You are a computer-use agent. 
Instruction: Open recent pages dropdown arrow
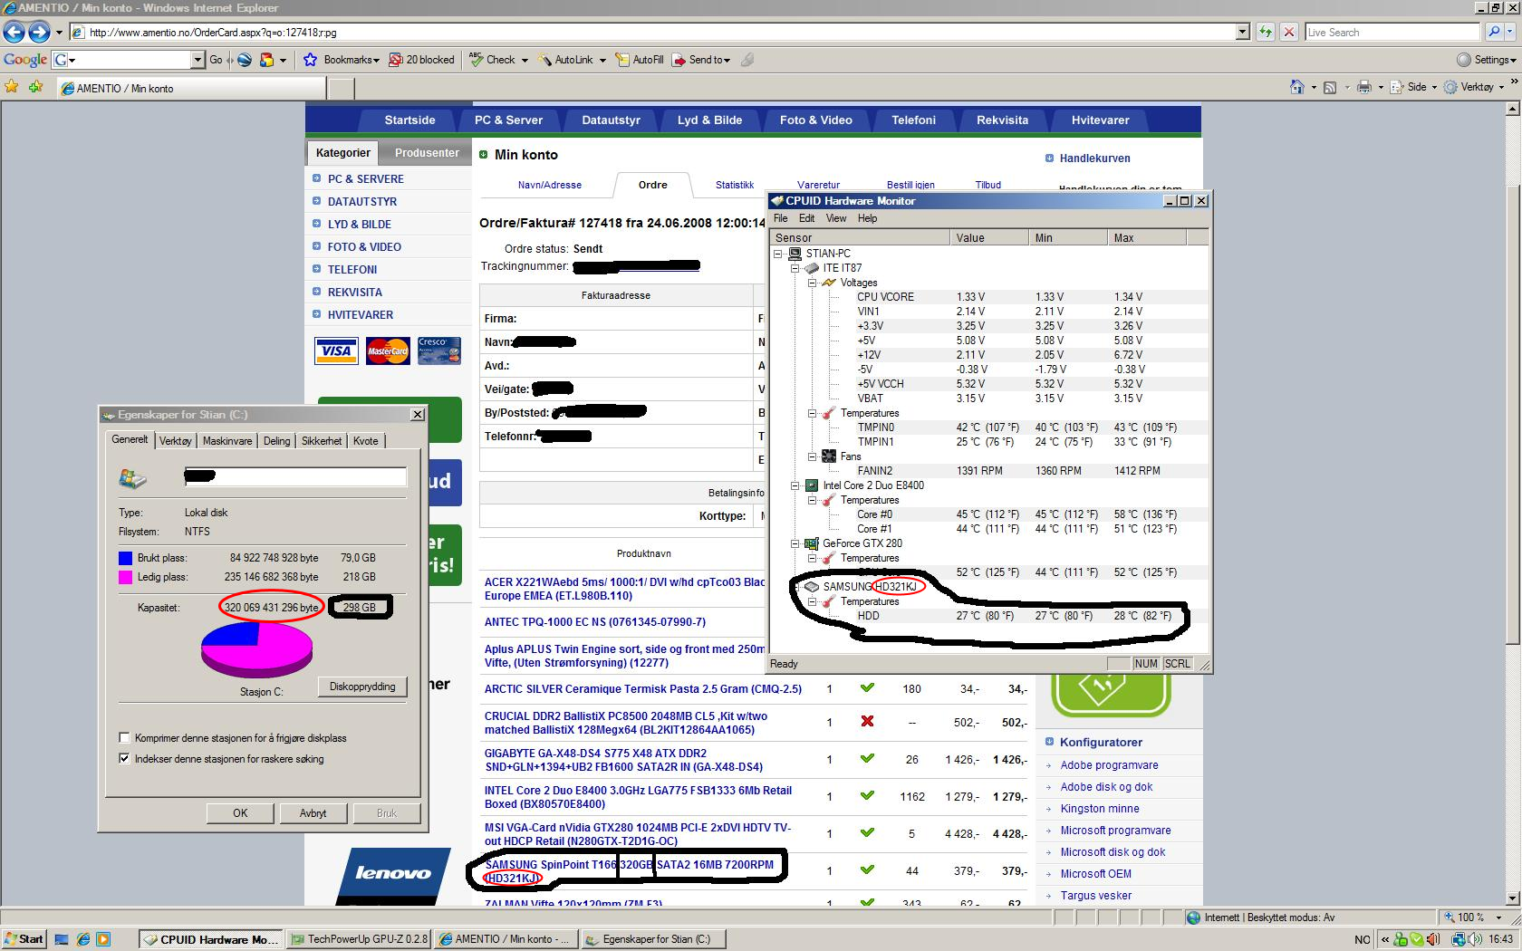59,33
